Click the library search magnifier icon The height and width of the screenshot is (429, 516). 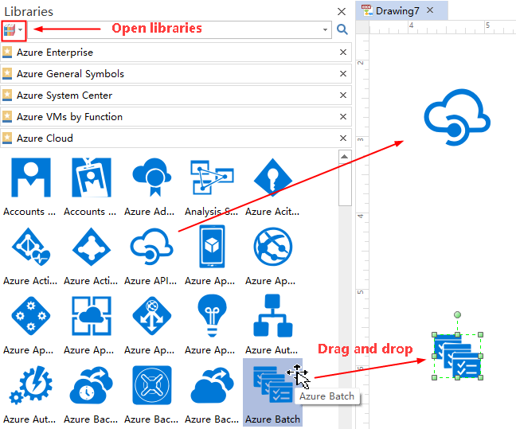342,30
